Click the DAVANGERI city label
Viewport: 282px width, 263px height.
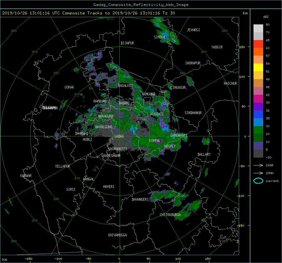point(140,200)
